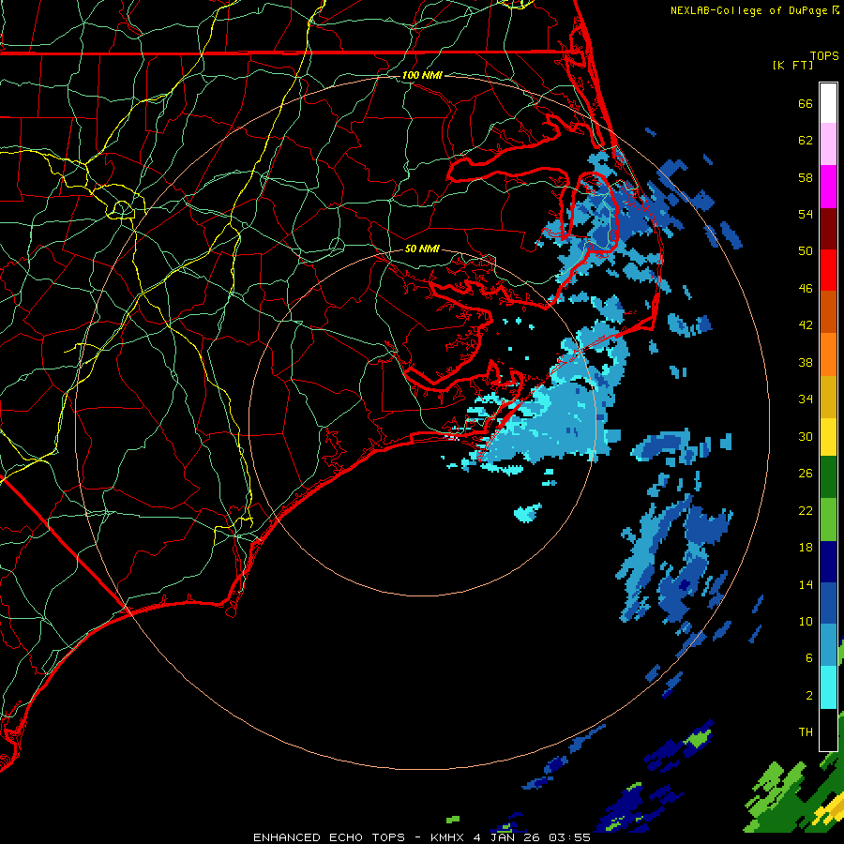Click the dark red legend swatch near 54
Image resolution: width=844 pixels, height=844 pixels.
pyautogui.click(x=828, y=229)
